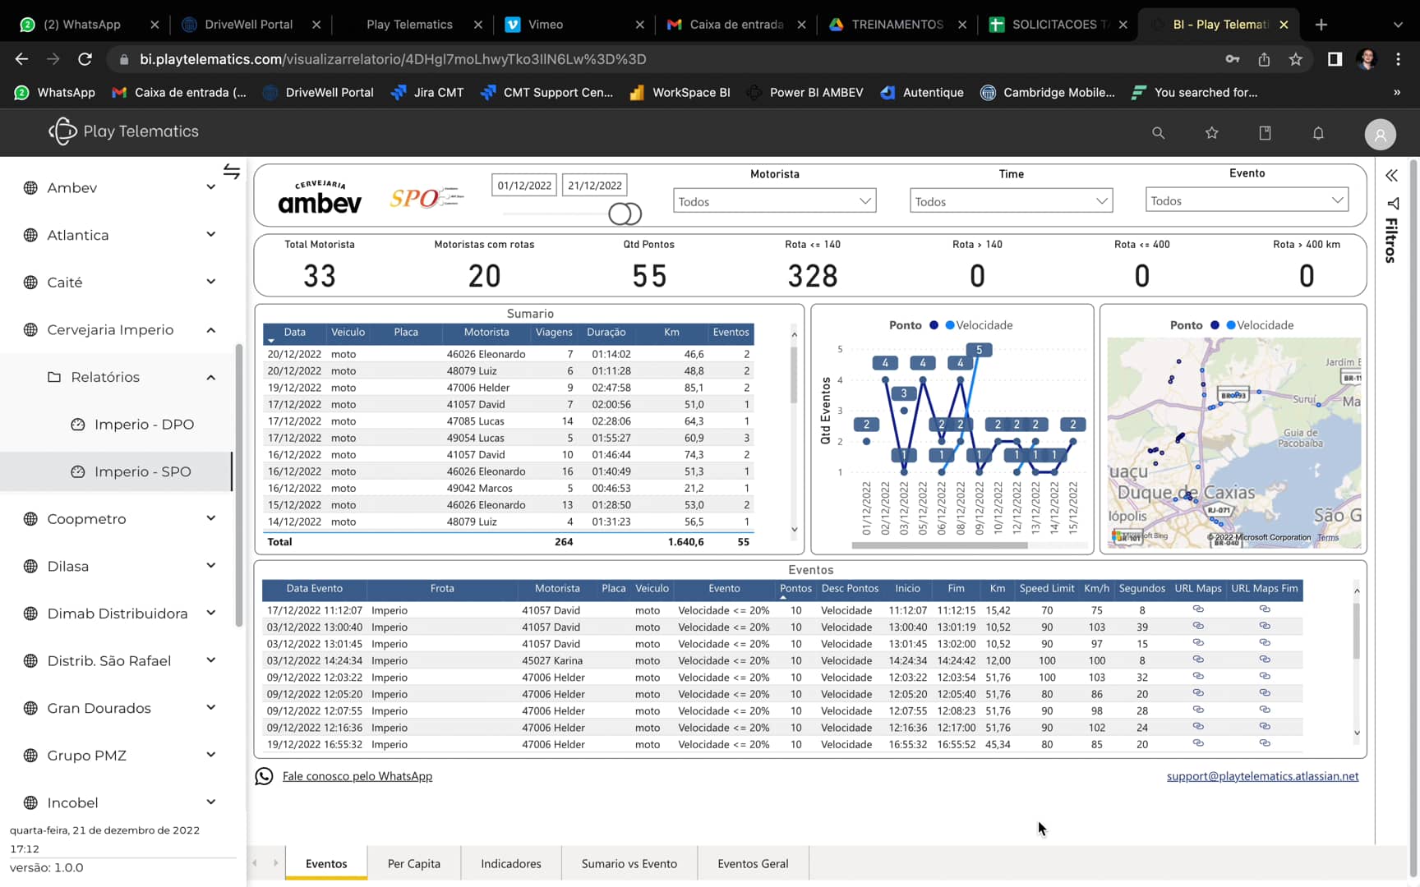Reload the page with browser refresh button
This screenshot has height=887, width=1420.
click(x=85, y=59)
